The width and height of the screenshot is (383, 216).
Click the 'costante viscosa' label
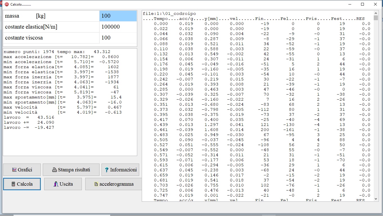click(x=24, y=38)
